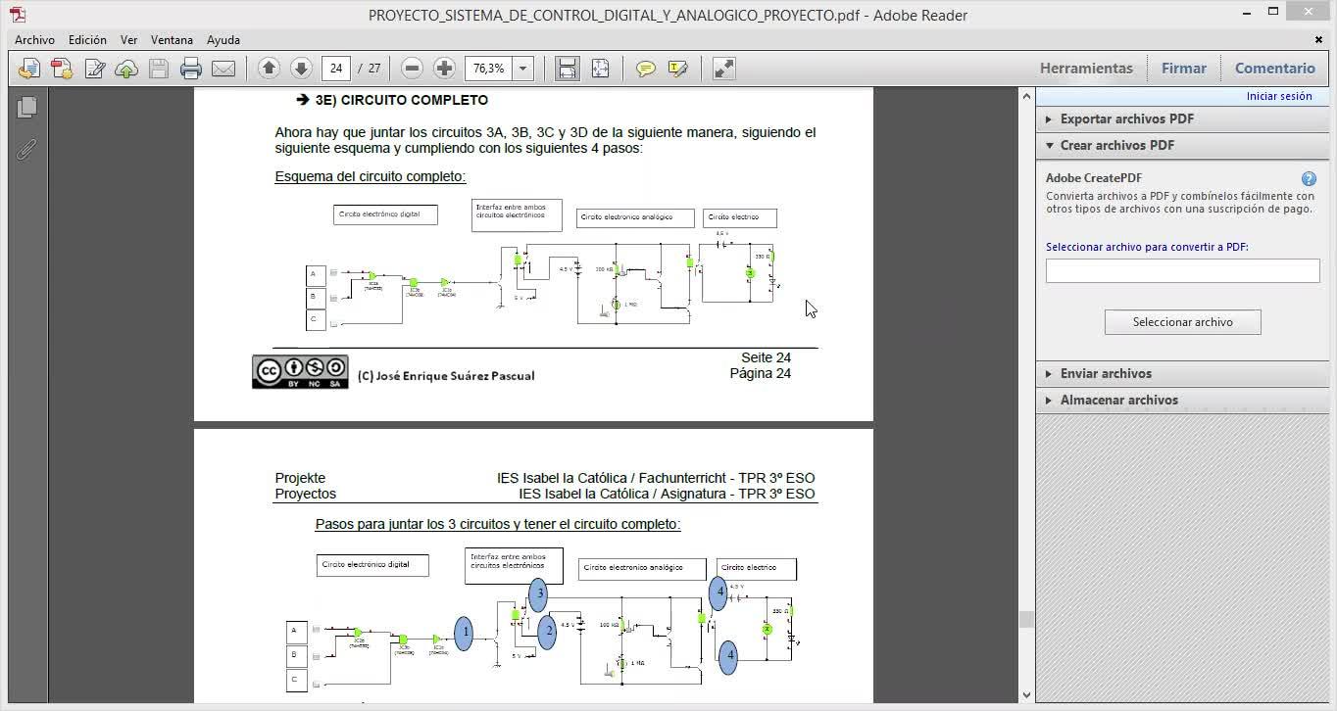Switch to the Comentario pane
Viewport: 1337px width, 711px height.
(x=1274, y=69)
